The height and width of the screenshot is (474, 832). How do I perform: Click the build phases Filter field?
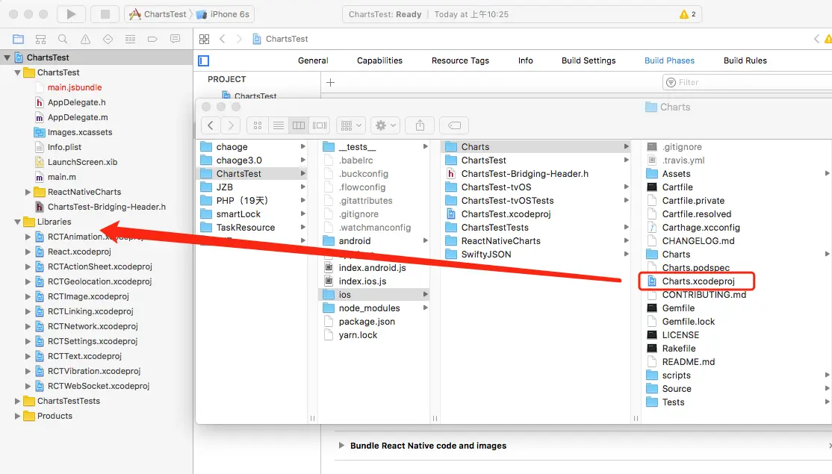pyautogui.click(x=747, y=82)
